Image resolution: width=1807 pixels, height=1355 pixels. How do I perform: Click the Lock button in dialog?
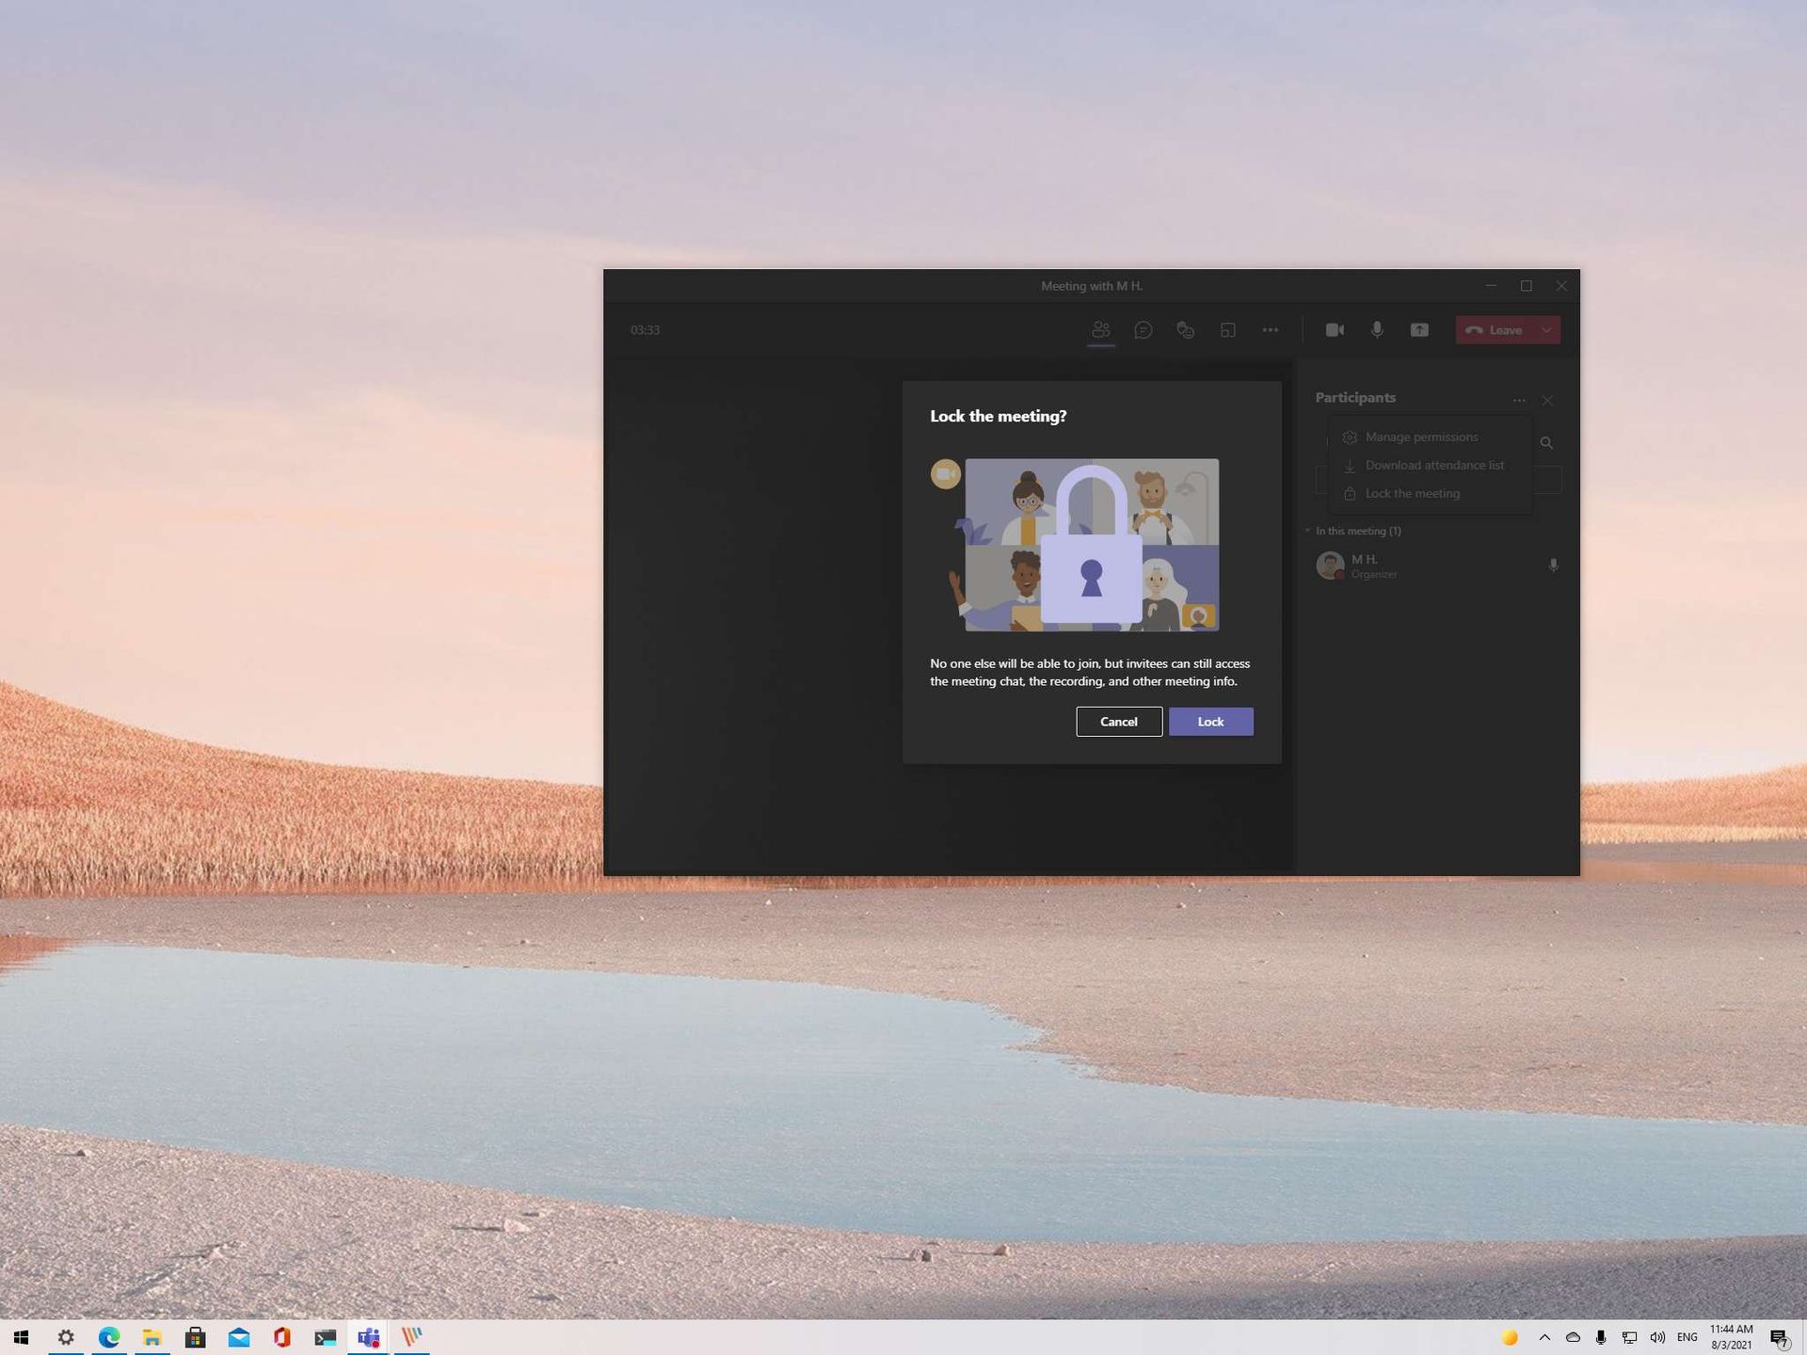(x=1210, y=722)
